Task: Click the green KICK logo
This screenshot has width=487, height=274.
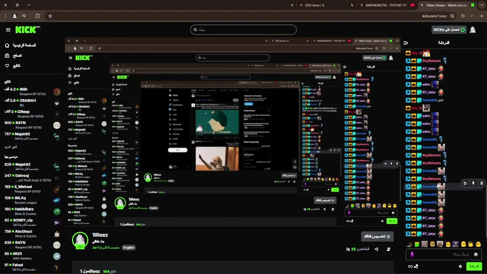Action: click(x=27, y=30)
